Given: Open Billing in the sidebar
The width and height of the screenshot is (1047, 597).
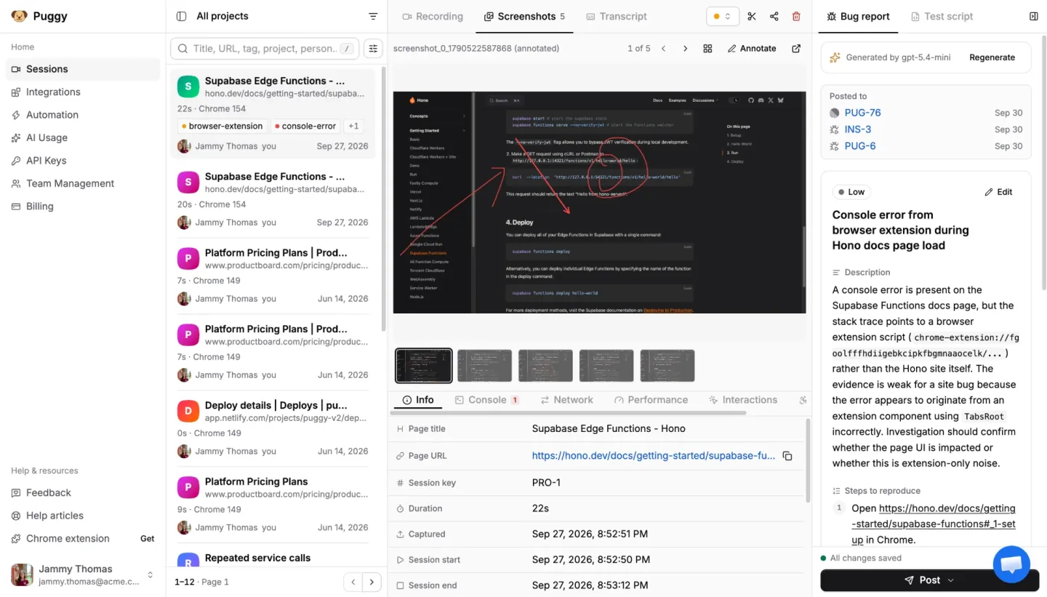Looking at the screenshot, I should [83, 207].
